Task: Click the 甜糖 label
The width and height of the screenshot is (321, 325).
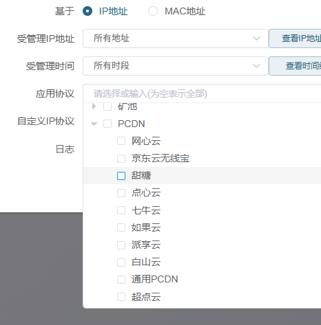Action: [x=141, y=176]
